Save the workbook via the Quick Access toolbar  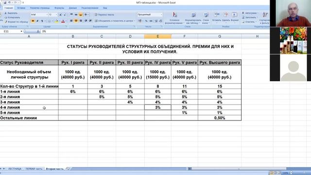(5, 2)
